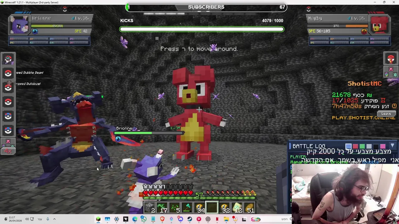Open Minecraft from the Windows taskbar
The width and height of the screenshot is (399, 224).
pyautogui.click(x=98, y=219)
